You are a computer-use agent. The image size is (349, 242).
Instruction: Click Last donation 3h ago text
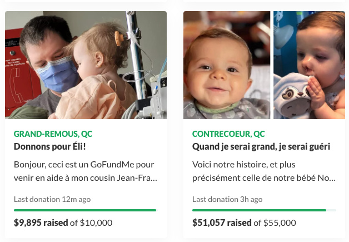[227, 199]
